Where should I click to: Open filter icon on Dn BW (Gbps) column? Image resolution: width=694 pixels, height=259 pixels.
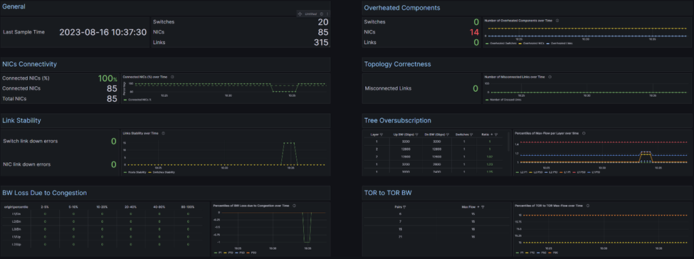[x=448, y=134]
